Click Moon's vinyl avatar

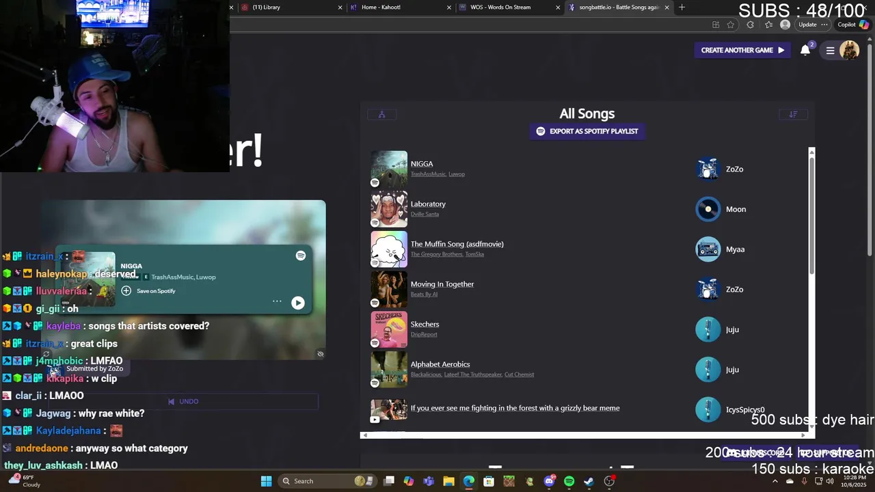(708, 209)
